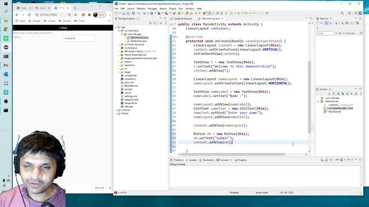The width and height of the screenshot is (369, 207).
Task: Open the Debug button dropdown arrow
Action: pos(148,13)
